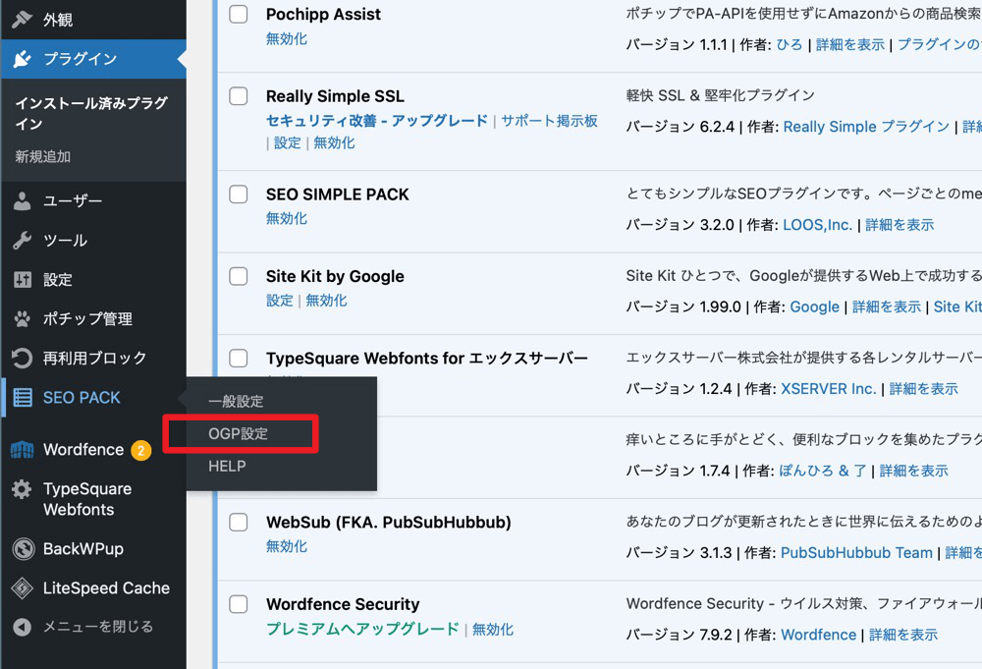Deactivate WebSub plugin via 無効化
Screen dimensions: 982x669
(286, 547)
